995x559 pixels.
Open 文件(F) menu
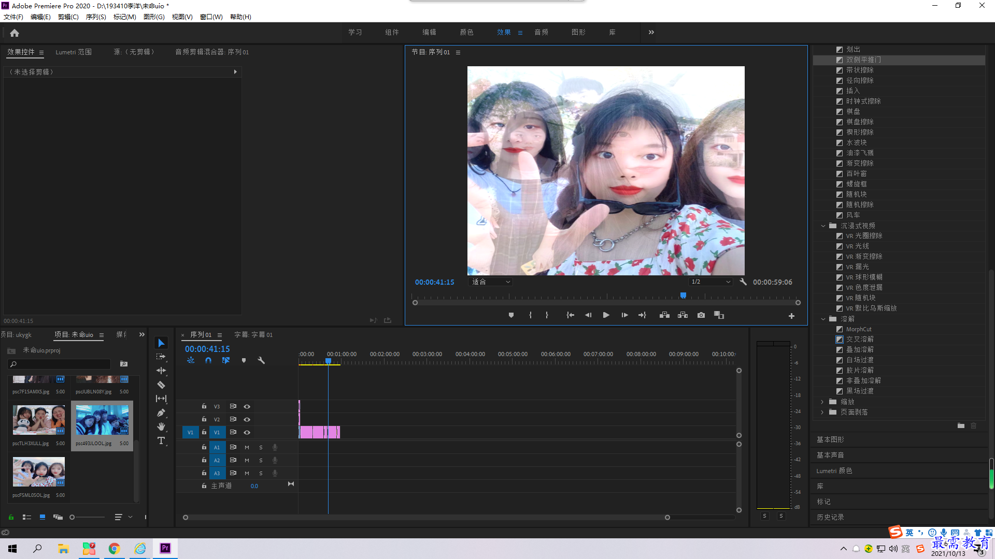[x=13, y=17]
